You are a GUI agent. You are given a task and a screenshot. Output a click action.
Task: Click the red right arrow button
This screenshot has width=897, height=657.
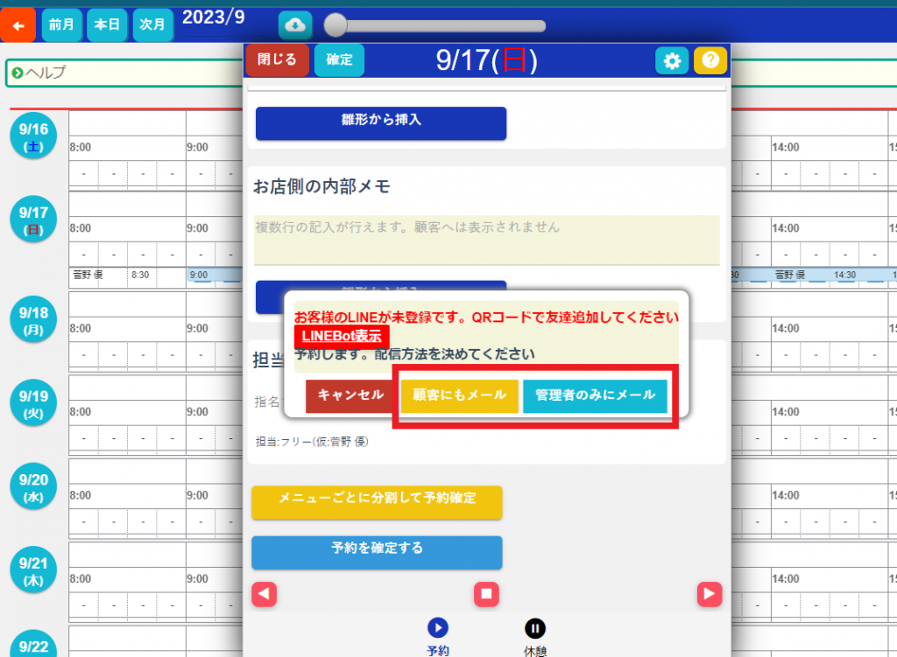[710, 594]
